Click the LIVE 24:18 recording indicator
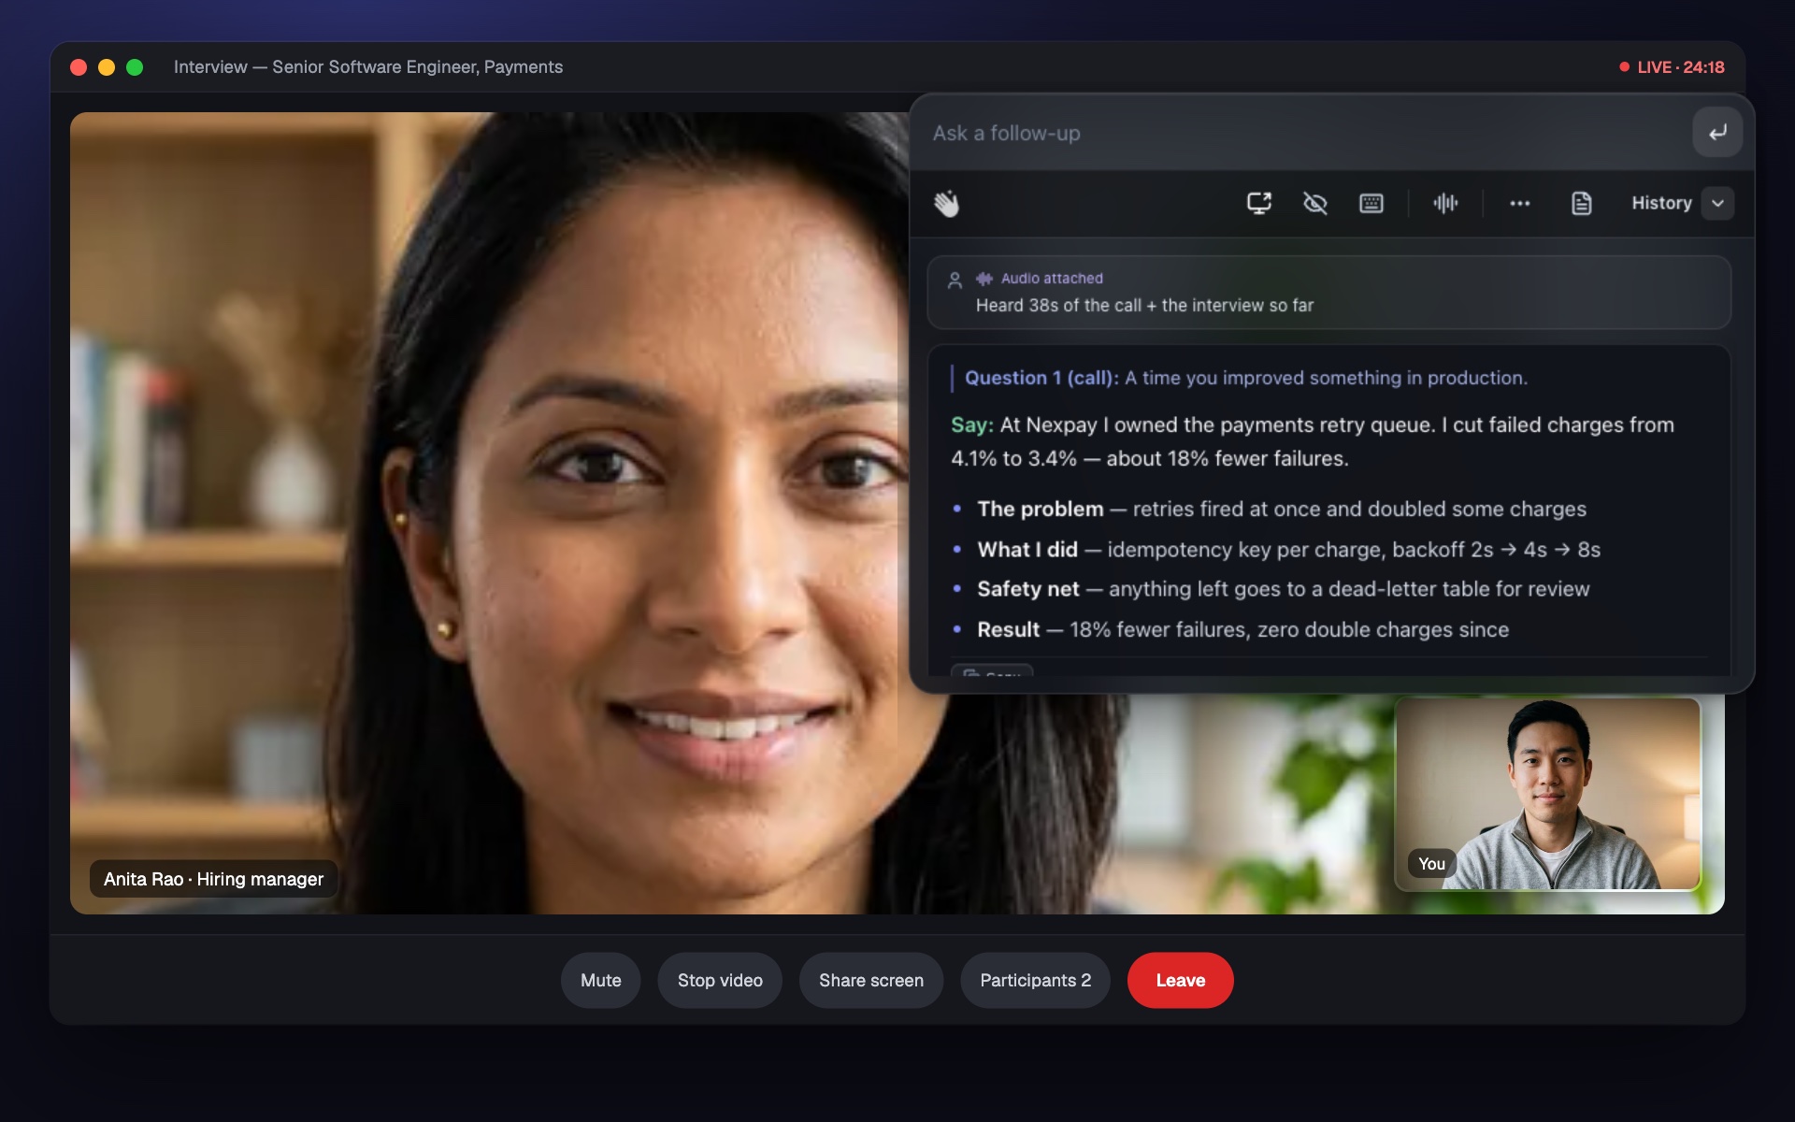Image resolution: width=1795 pixels, height=1122 pixels. [x=1672, y=67]
